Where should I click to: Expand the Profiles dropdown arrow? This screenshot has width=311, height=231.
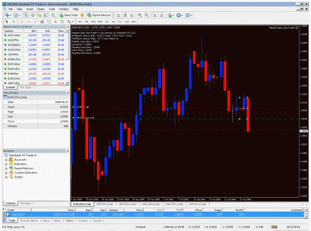pos(19,15)
